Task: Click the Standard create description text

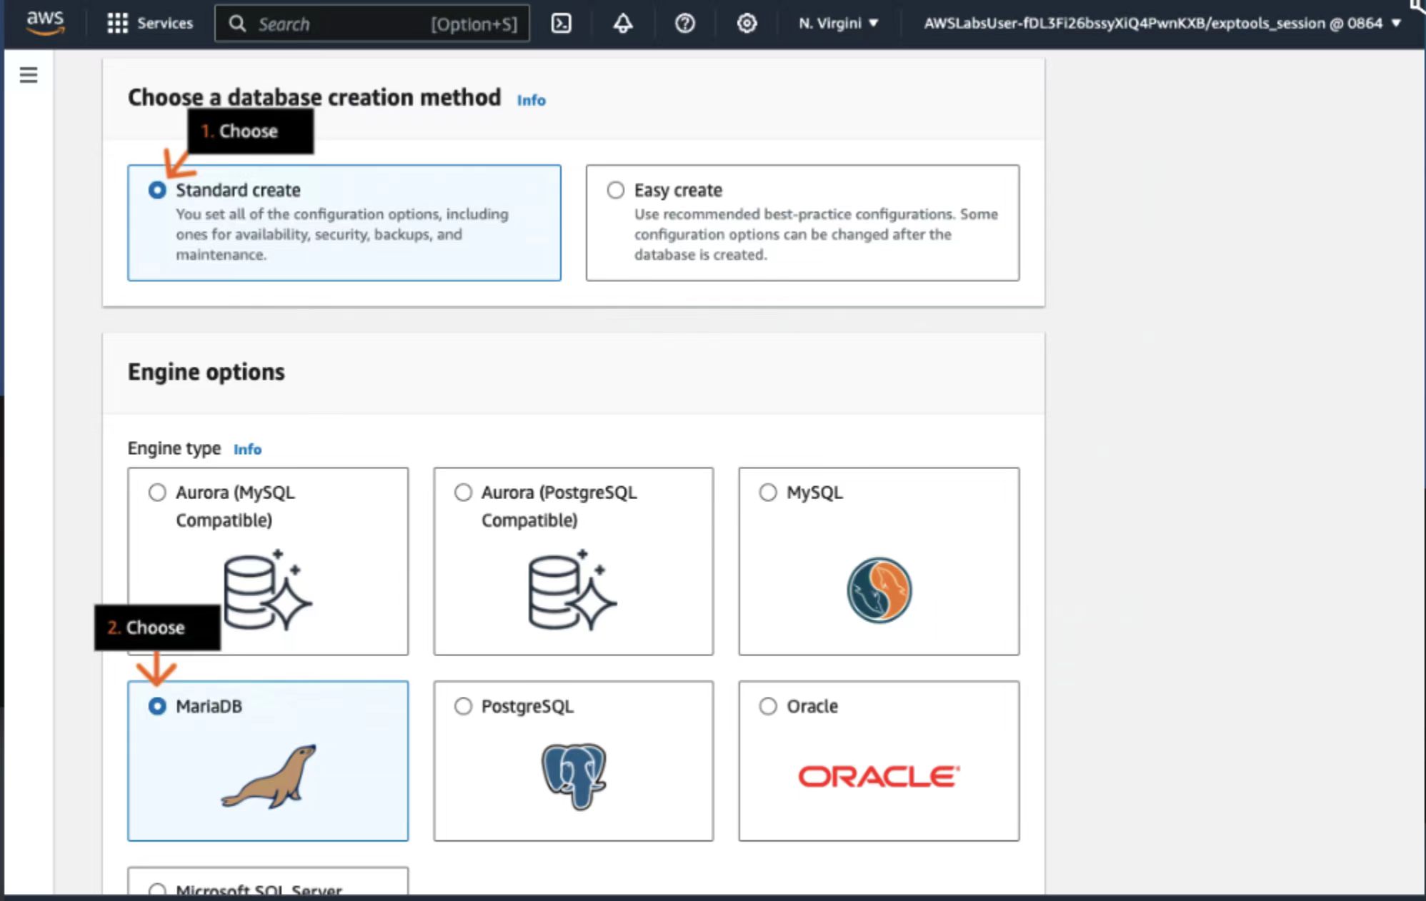Action: pyautogui.click(x=342, y=234)
